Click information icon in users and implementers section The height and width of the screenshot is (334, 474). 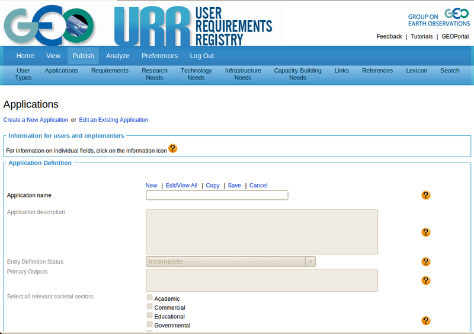coord(172,148)
